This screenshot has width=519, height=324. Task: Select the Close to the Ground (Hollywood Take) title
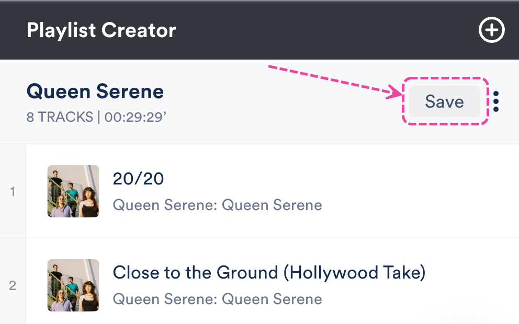click(x=269, y=273)
